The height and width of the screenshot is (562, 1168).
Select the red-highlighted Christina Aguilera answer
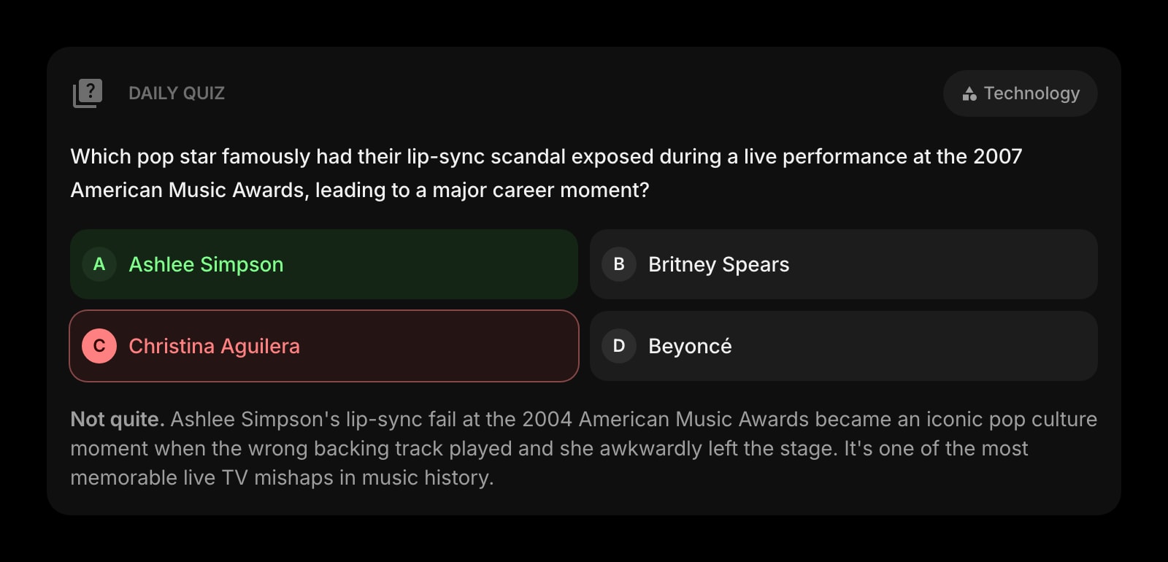point(323,346)
